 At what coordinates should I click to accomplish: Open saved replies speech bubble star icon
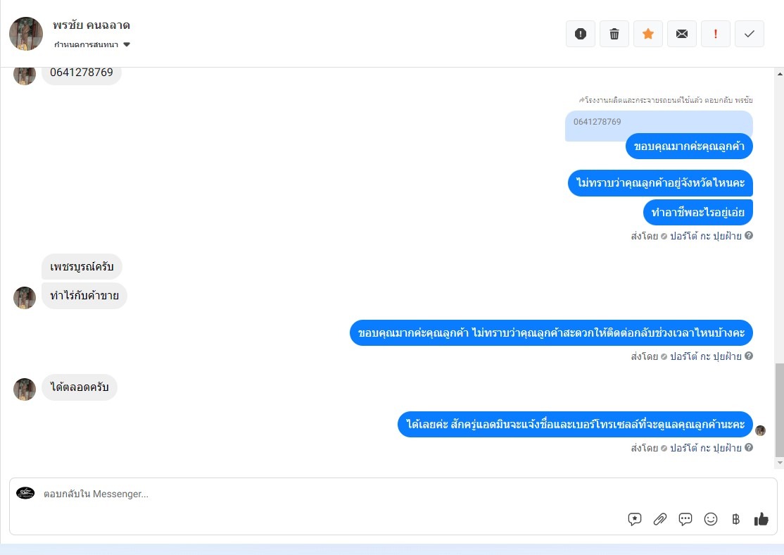point(635,520)
